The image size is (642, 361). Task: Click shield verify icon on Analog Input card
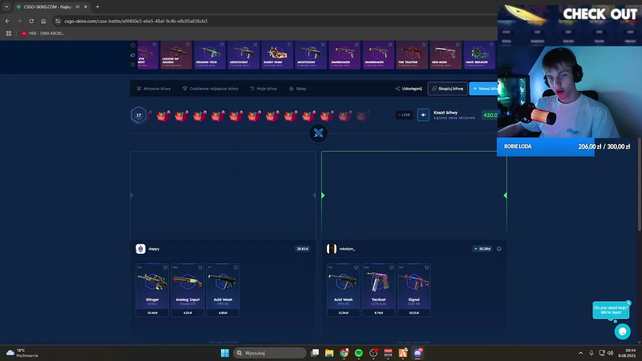click(x=201, y=267)
